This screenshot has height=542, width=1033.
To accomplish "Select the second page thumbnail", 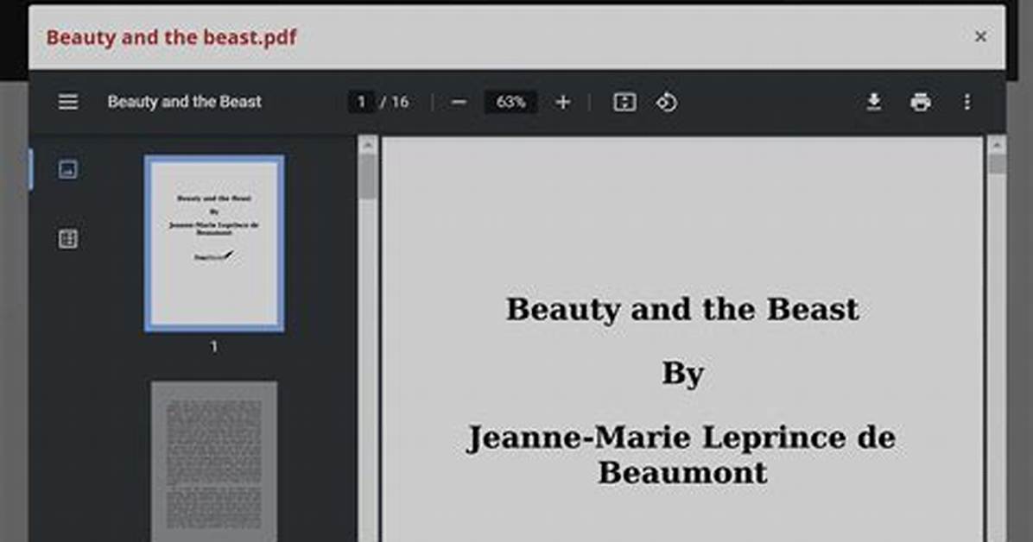I will click(214, 461).
